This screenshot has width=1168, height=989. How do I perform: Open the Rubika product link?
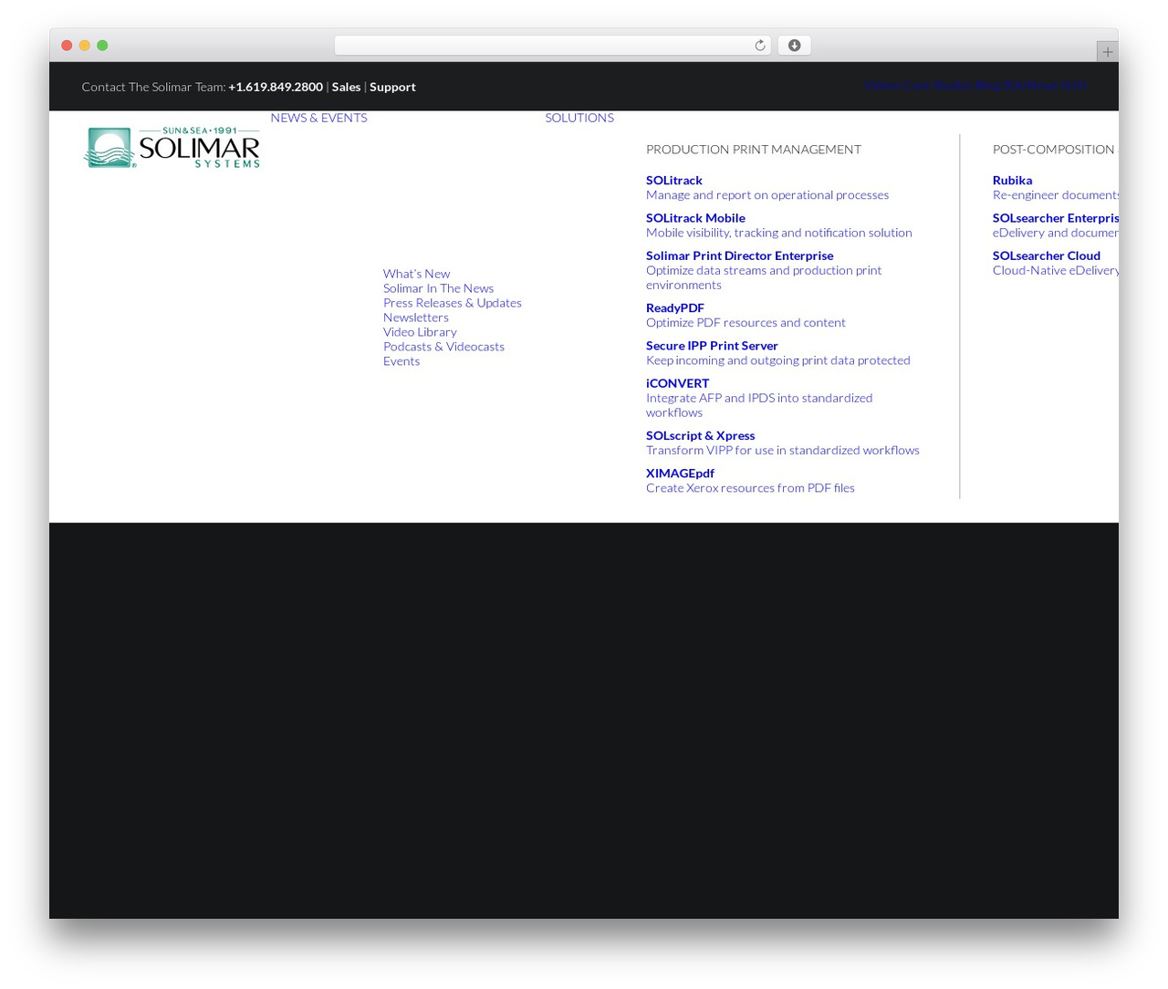pos(1012,181)
